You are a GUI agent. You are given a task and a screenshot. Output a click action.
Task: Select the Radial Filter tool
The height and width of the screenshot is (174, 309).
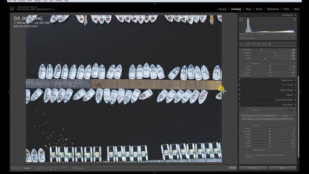264,44
